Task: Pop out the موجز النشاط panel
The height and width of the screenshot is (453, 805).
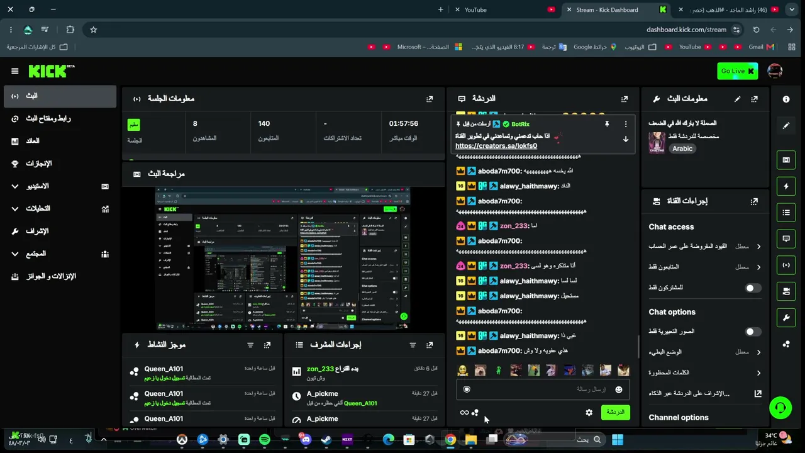Action: (x=267, y=345)
